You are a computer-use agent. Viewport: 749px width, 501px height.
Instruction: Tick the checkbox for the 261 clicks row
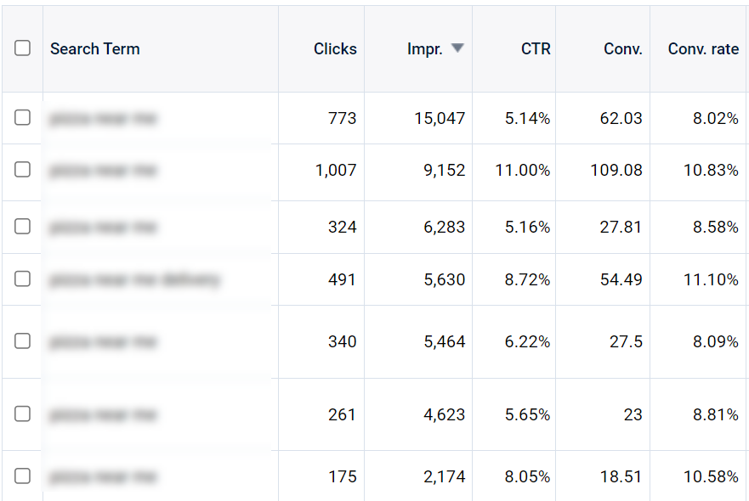(23, 414)
